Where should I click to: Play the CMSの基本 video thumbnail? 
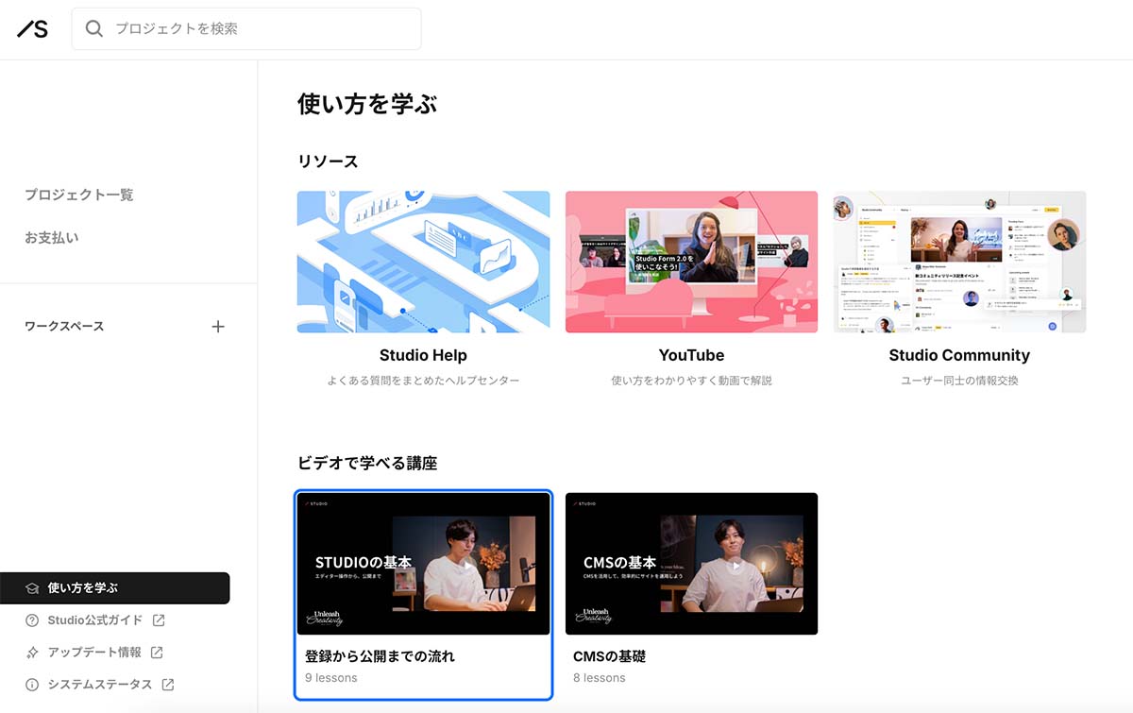tap(736, 565)
